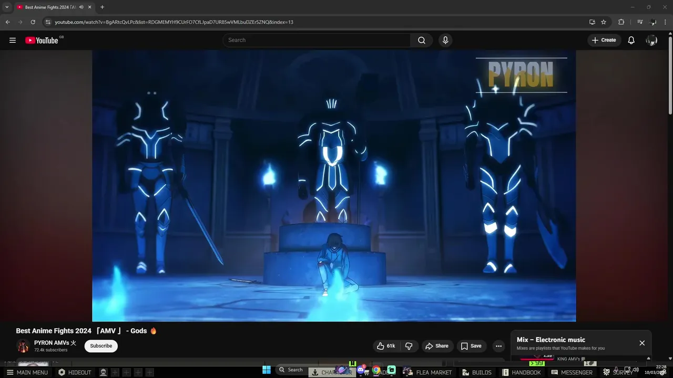Save the video to a playlist

[x=471, y=346]
